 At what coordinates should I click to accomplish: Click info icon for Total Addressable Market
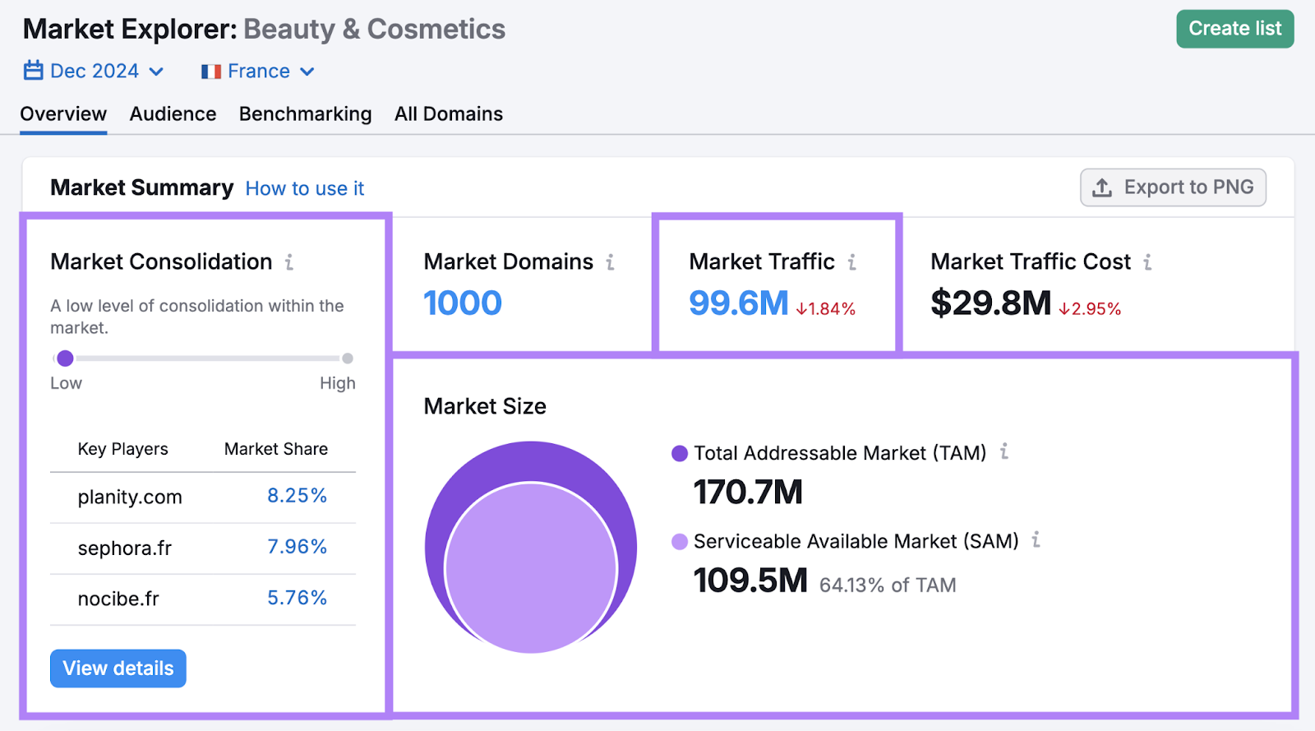[1004, 451]
